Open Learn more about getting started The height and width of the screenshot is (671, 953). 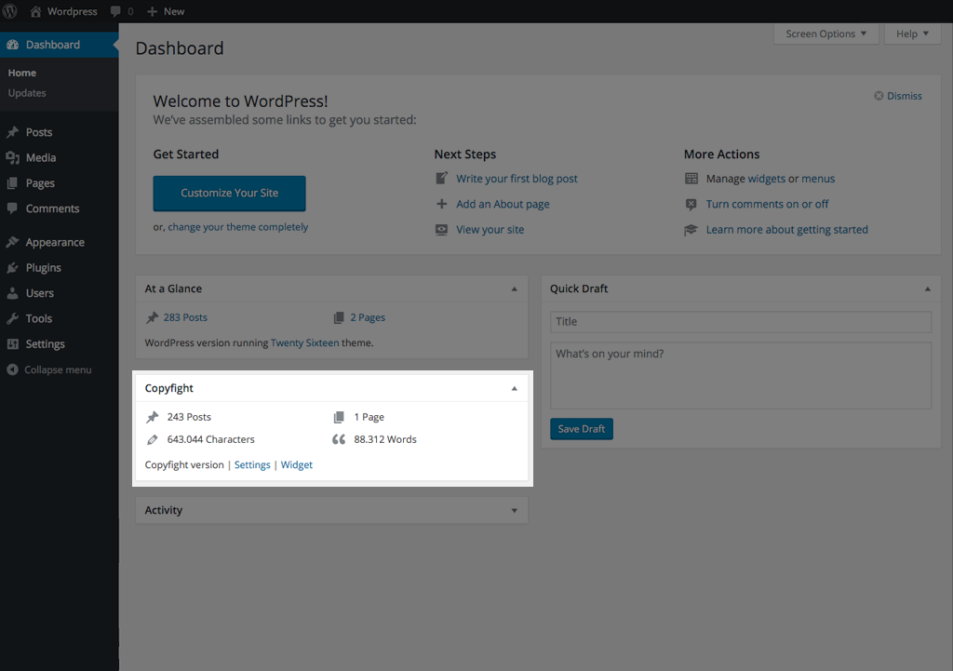coord(787,230)
